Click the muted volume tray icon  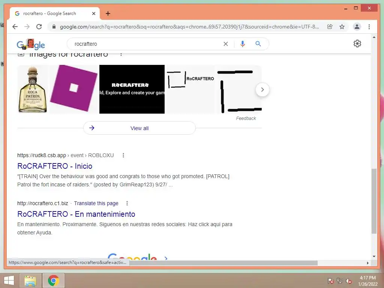coord(349,281)
